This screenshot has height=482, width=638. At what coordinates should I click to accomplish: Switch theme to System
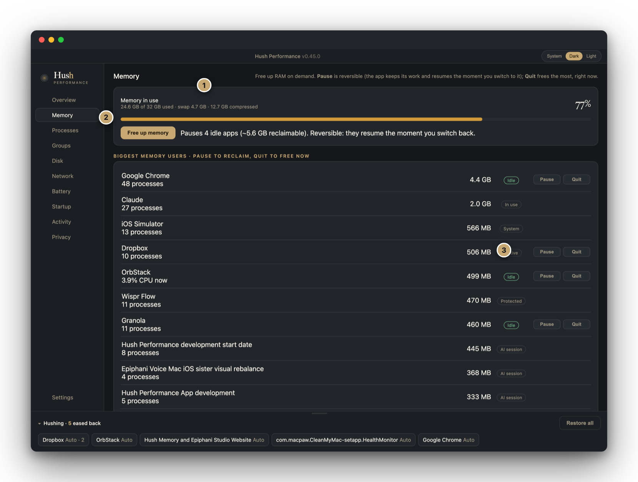pos(554,56)
